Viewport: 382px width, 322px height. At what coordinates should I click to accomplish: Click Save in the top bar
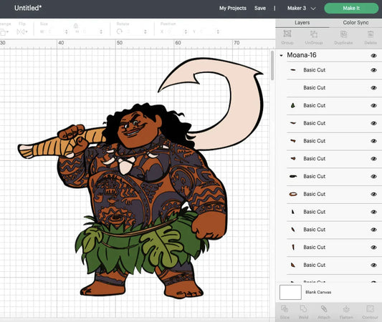coord(260,9)
